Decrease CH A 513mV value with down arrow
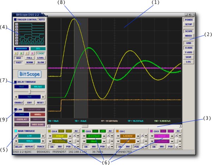212x165 pixels. click(x=50, y=136)
